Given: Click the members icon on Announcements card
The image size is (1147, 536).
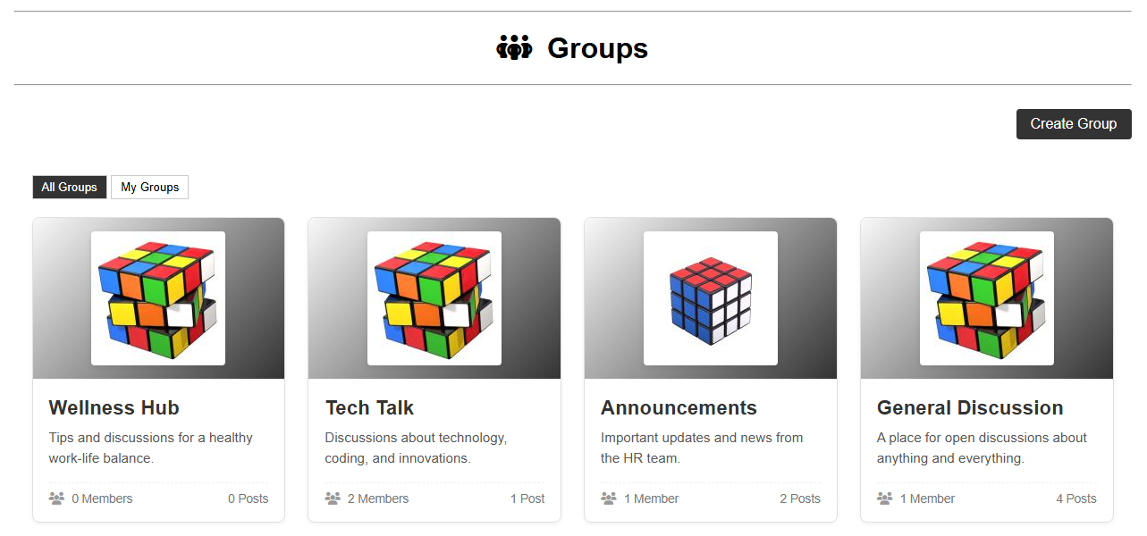Looking at the screenshot, I should (609, 498).
